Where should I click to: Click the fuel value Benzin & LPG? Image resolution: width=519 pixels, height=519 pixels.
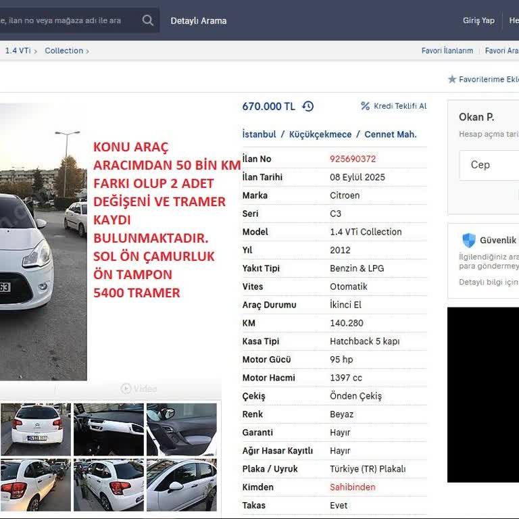tap(357, 268)
